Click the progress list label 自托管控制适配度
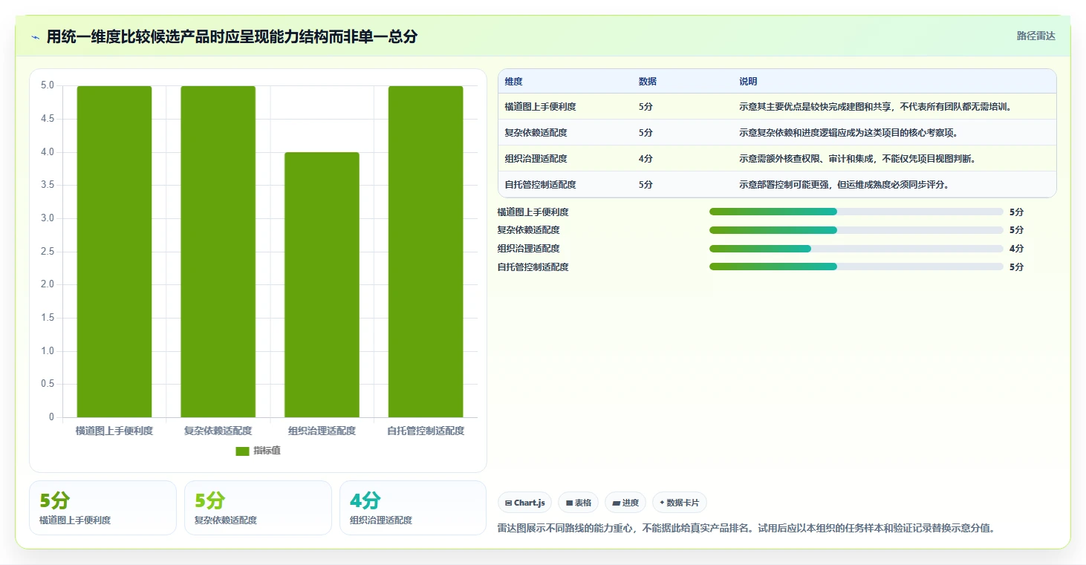The image size is (1086, 565). [533, 267]
